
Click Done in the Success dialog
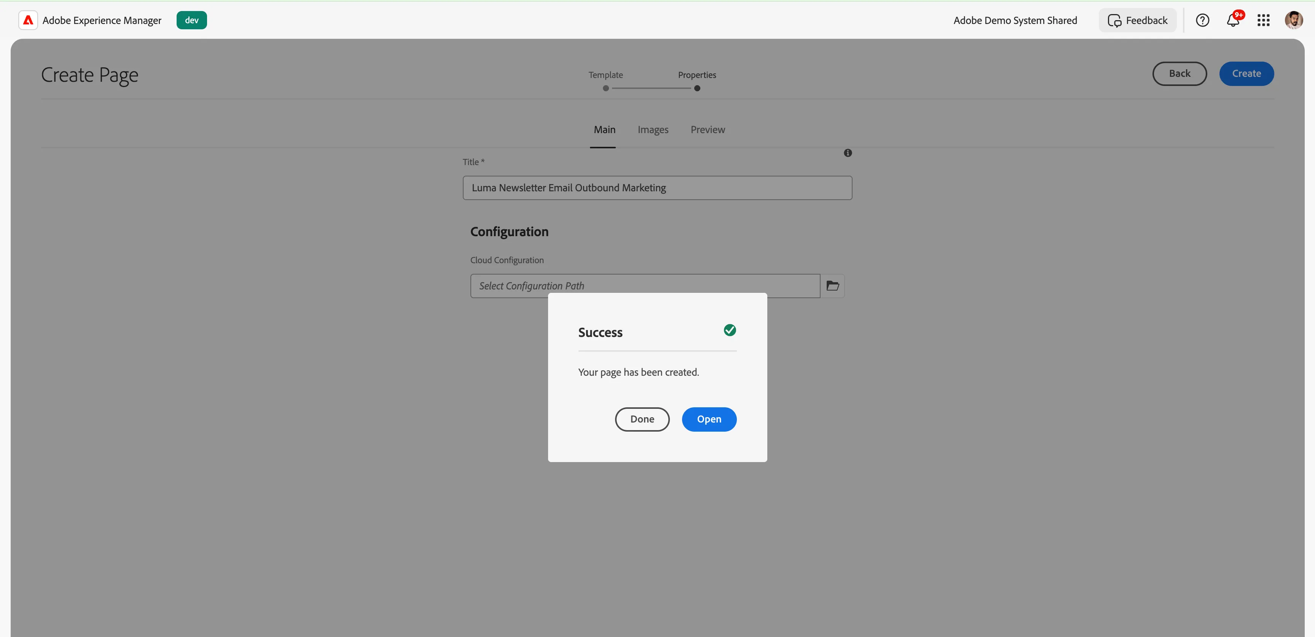pyautogui.click(x=642, y=419)
